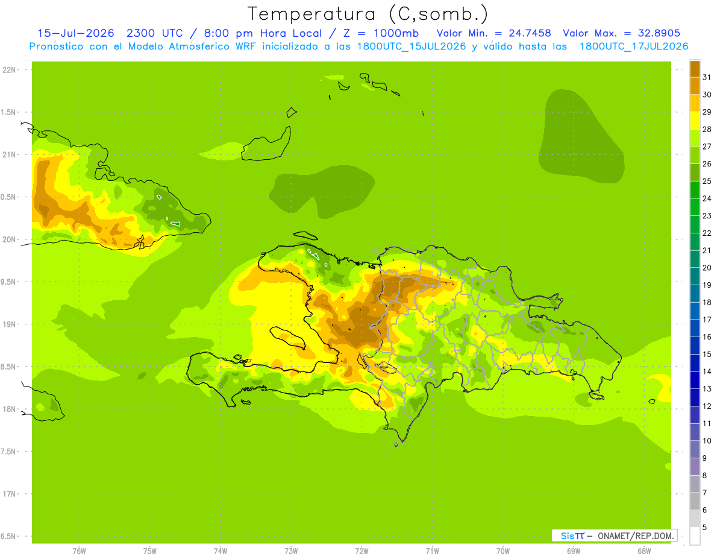
Task: Click the "21N" latitude axis label
Action: 8,154
